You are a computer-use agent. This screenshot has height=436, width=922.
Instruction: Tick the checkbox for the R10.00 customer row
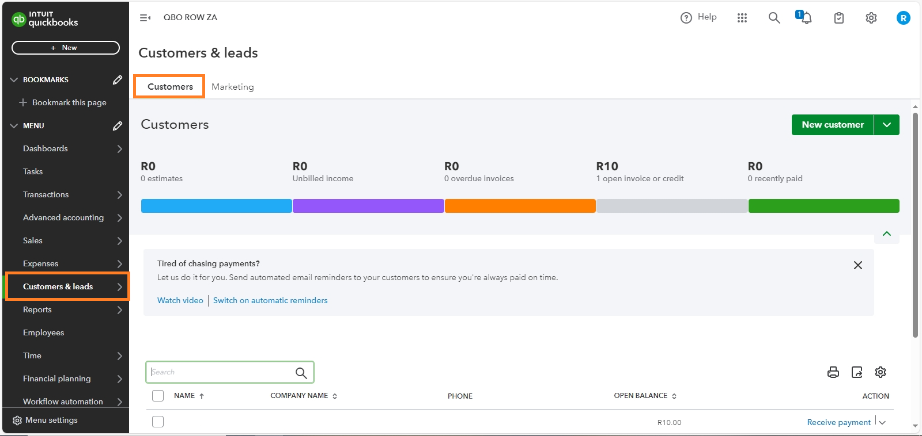[158, 422]
